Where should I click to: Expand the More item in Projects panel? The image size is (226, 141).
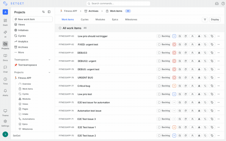(19, 53)
